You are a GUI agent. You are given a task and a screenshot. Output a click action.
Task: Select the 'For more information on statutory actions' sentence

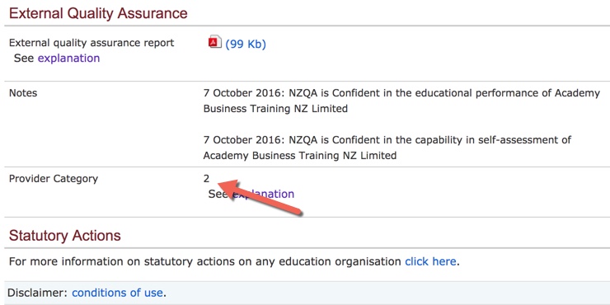[x=234, y=261]
